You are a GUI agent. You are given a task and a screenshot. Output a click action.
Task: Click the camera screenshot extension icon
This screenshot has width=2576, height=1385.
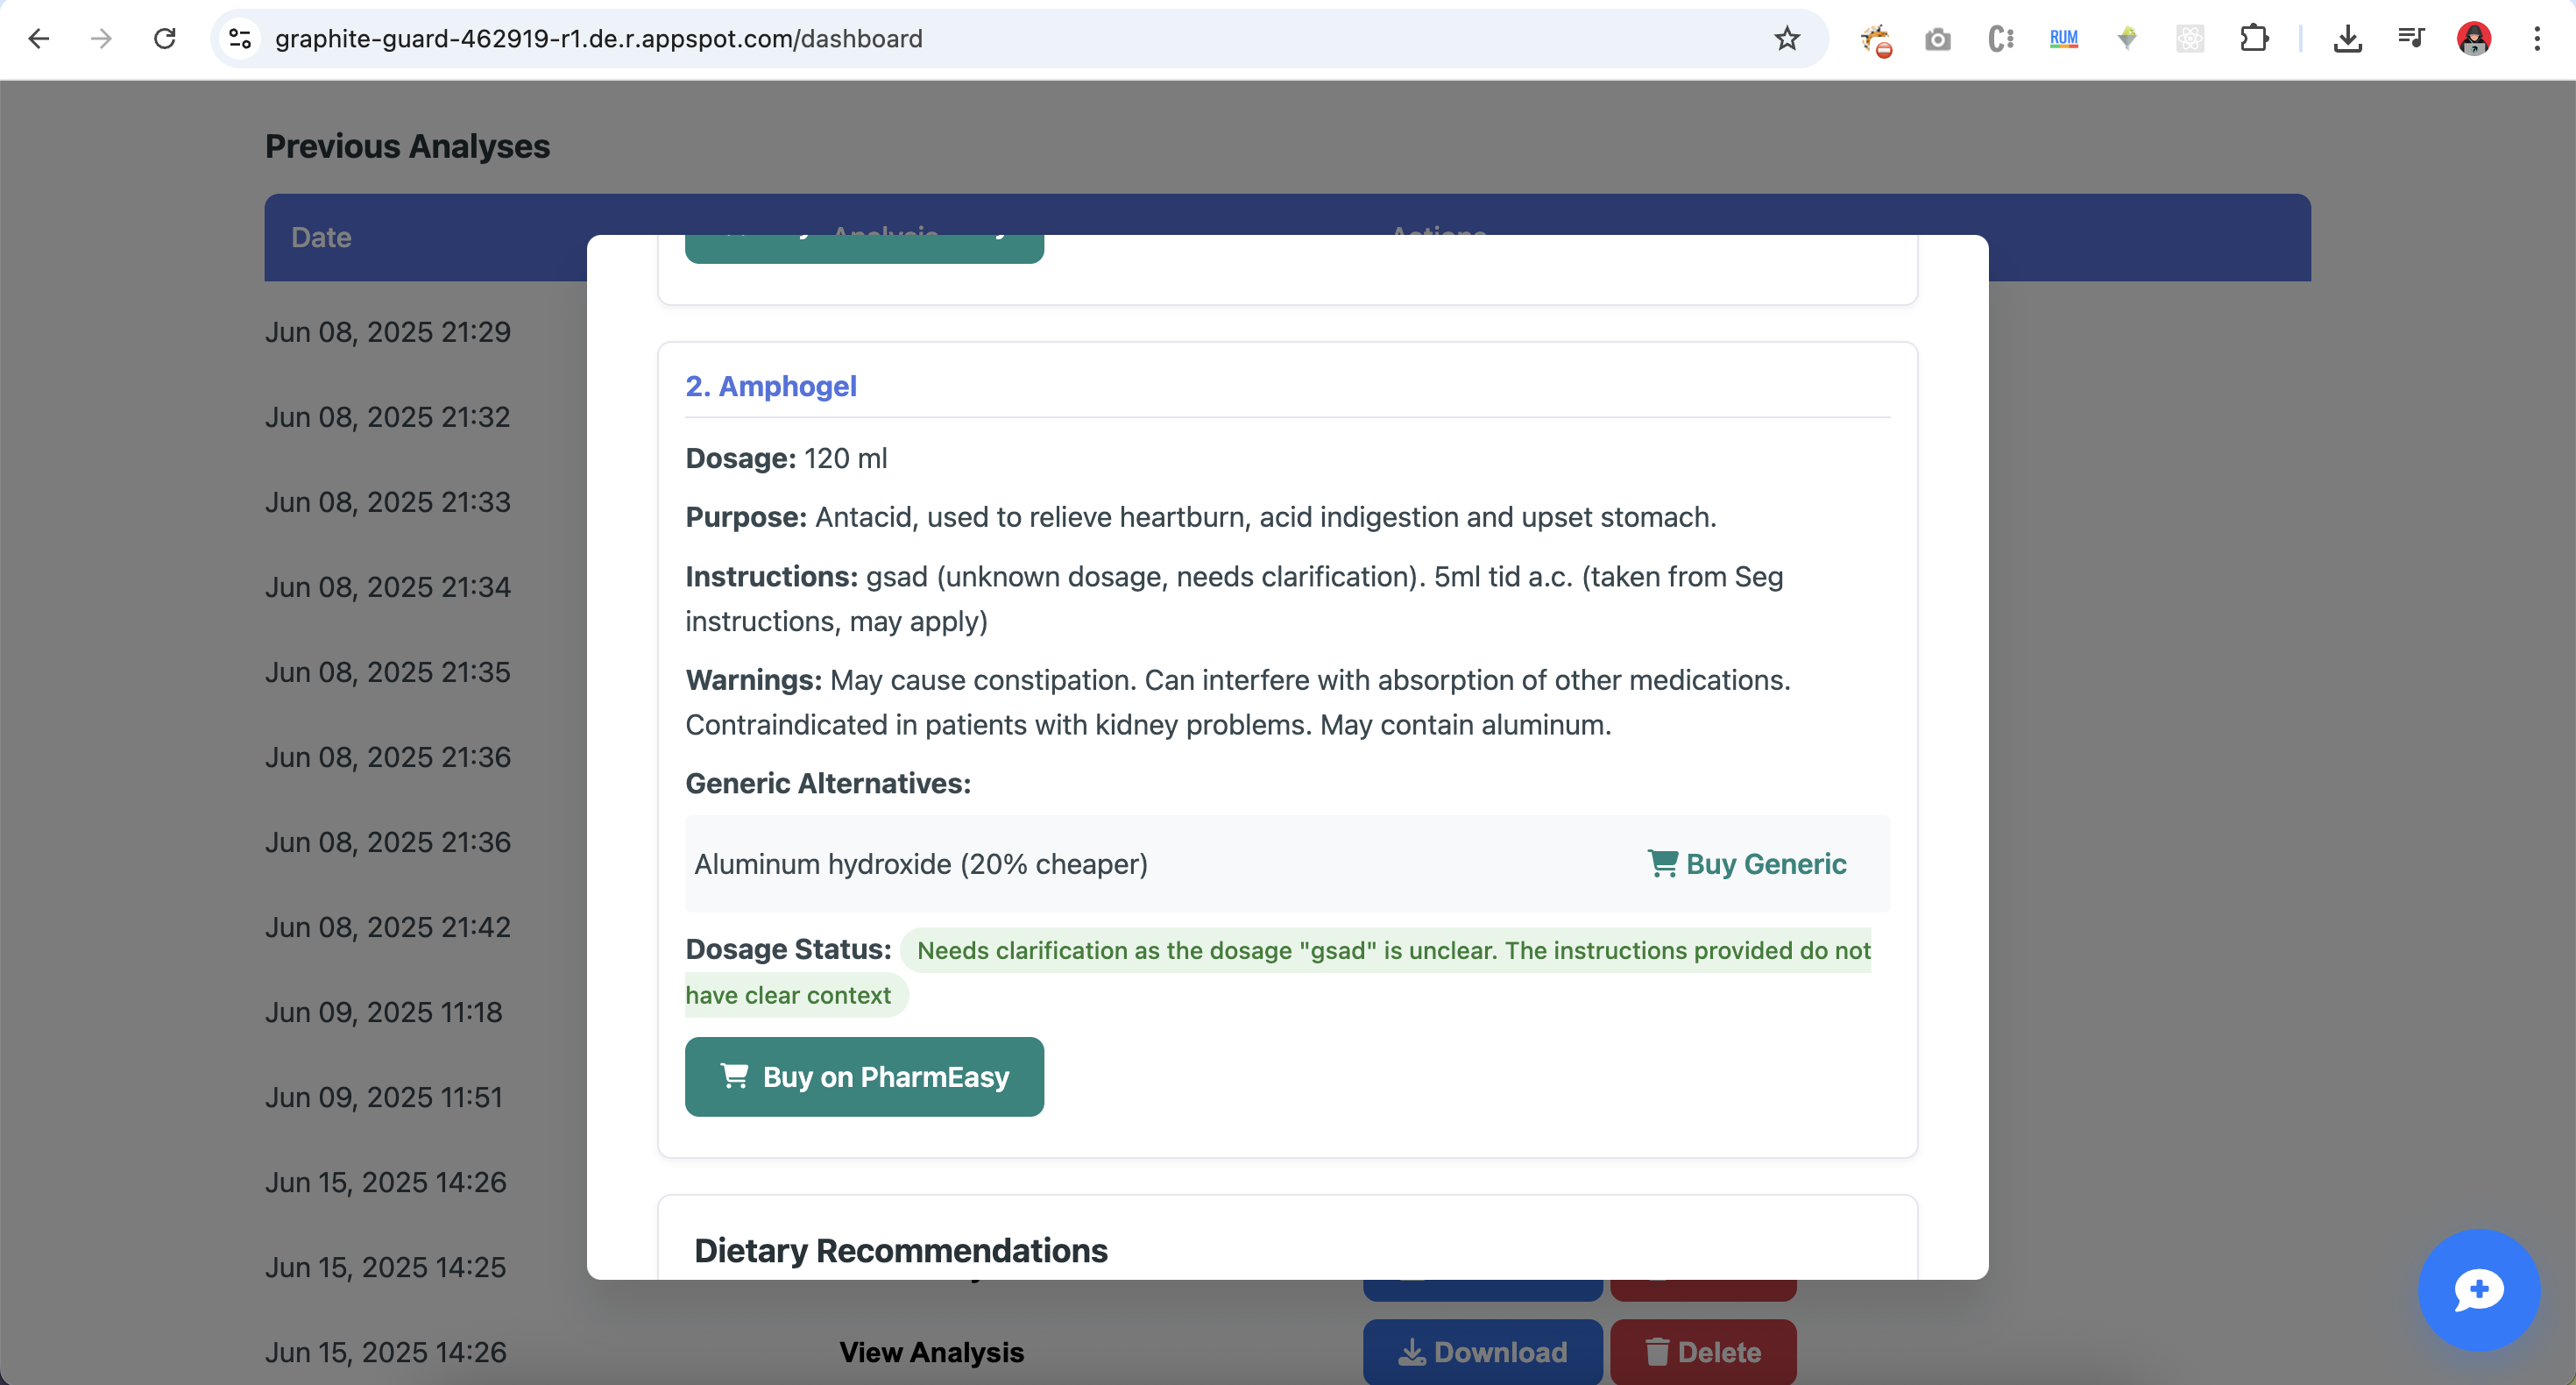[x=1937, y=39]
